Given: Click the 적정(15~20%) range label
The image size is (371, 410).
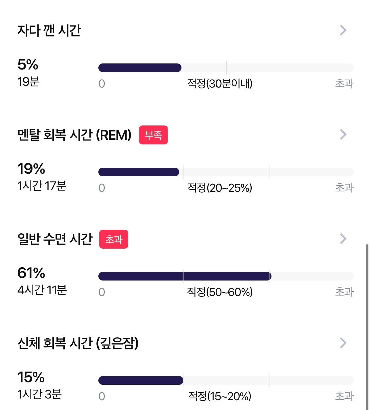Looking at the screenshot, I should [x=220, y=396].
